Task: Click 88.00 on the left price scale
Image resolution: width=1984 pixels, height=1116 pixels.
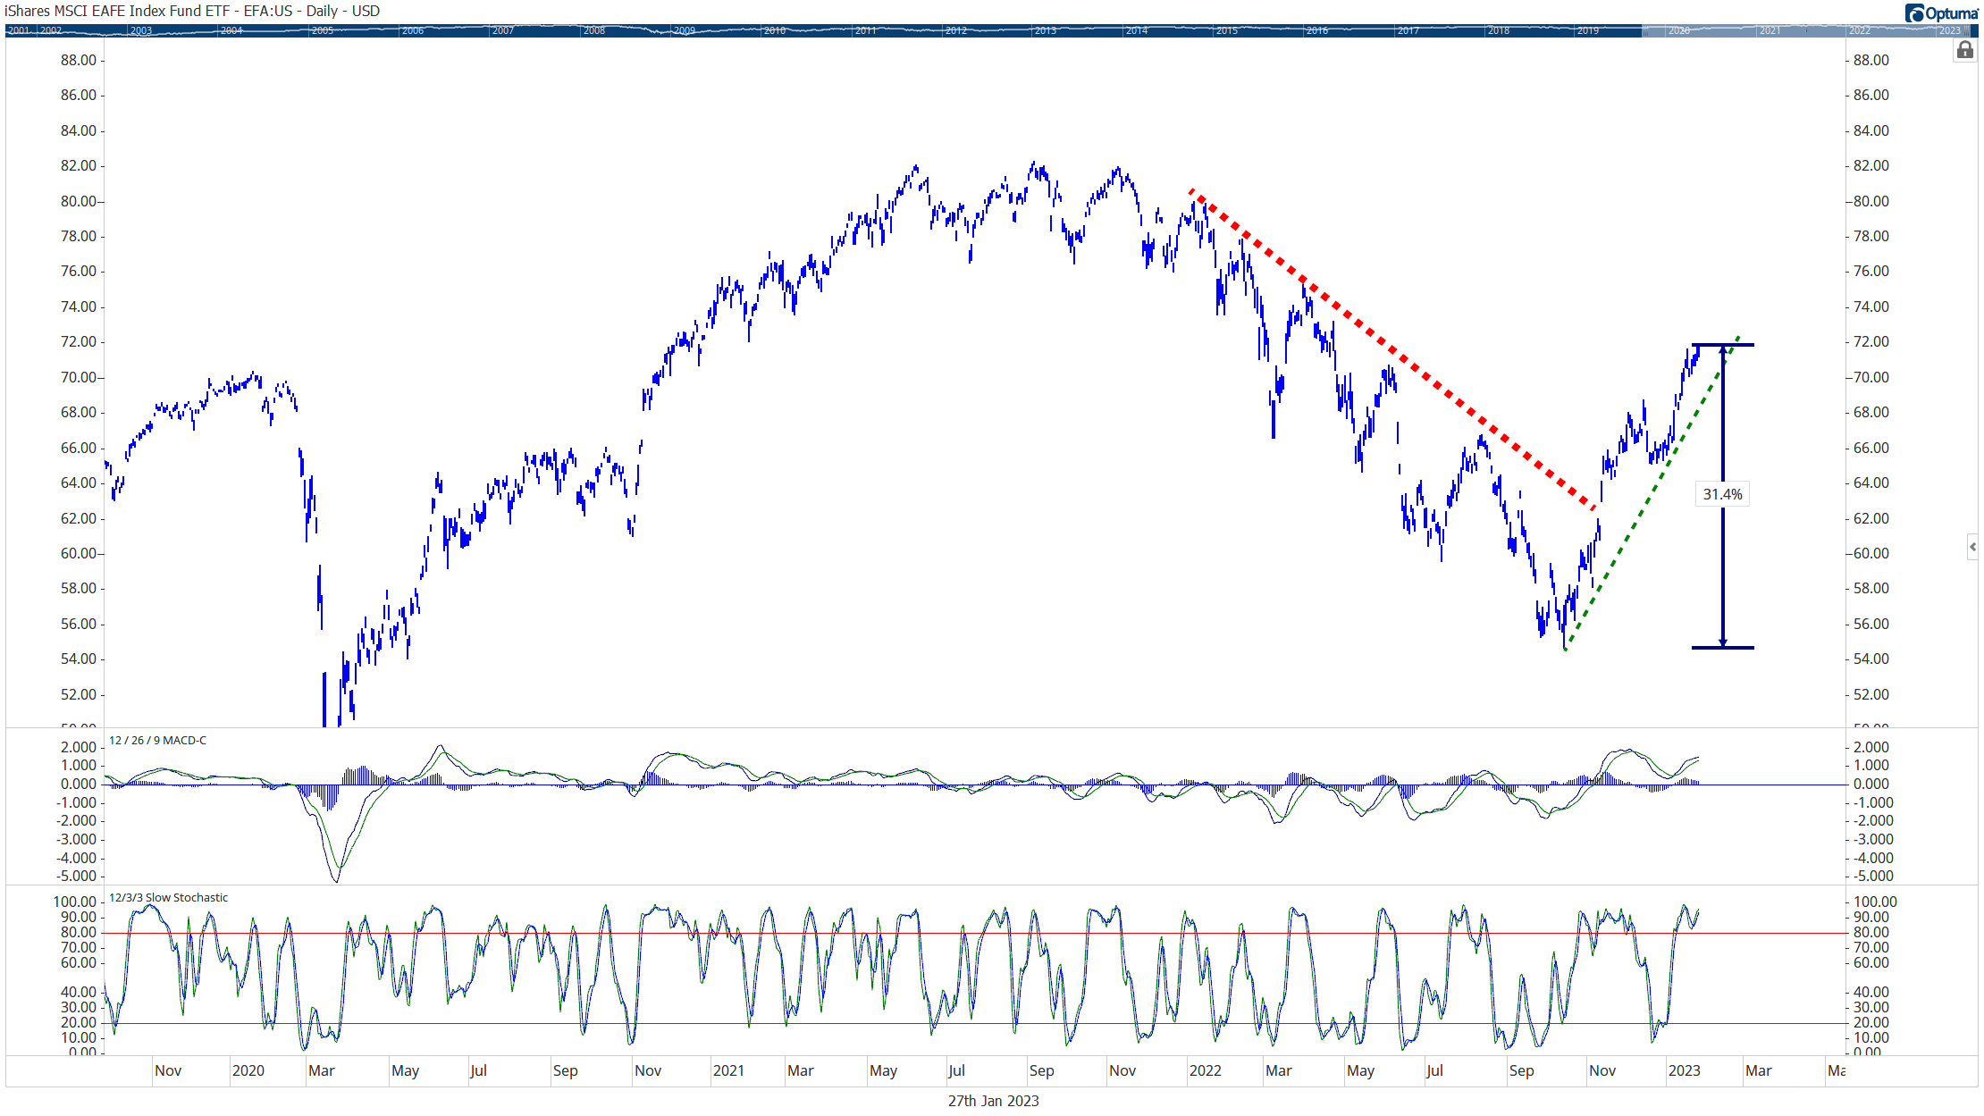Action: [79, 60]
